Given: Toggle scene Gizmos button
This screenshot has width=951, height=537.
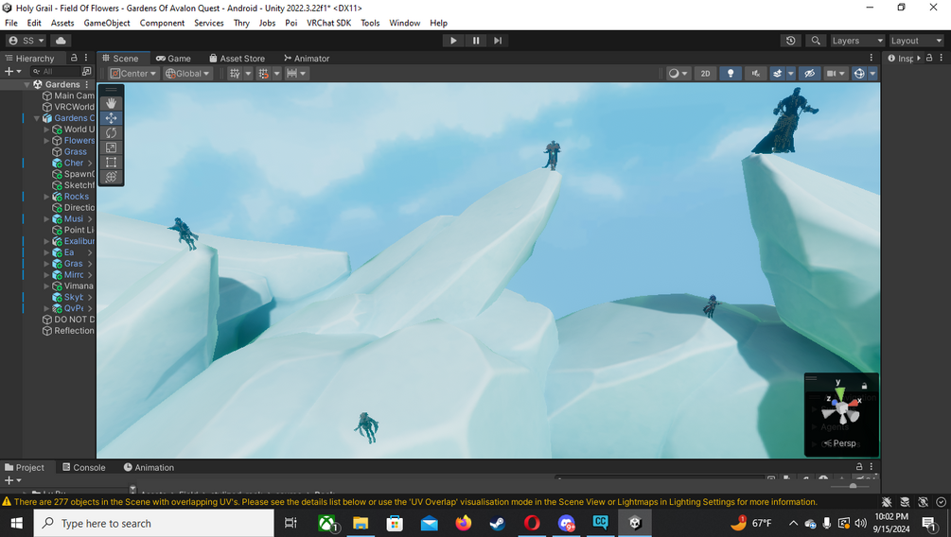Looking at the screenshot, I should click(x=859, y=74).
